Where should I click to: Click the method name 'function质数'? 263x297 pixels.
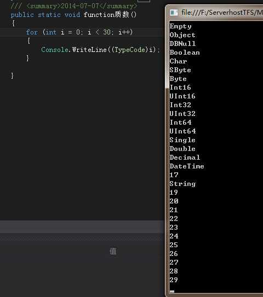click(x=106, y=14)
